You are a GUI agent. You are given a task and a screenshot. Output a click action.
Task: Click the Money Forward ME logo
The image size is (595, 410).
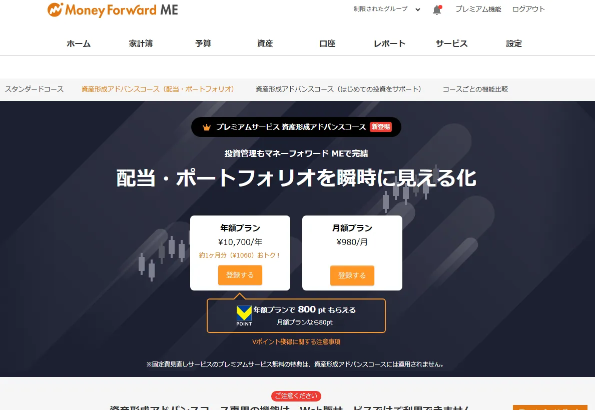(113, 10)
